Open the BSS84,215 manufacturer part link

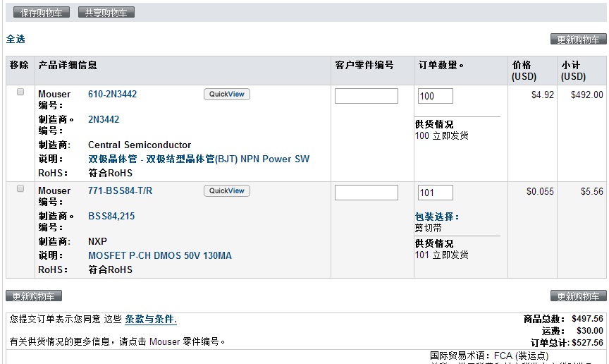click(x=111, y=217)
